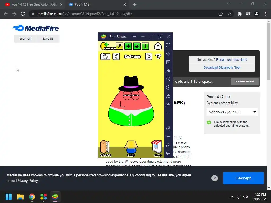This screenshot has width=271, height=203.
Task: Open BlueStacks keyboard controls icon
Action: [x=168, y=71]
